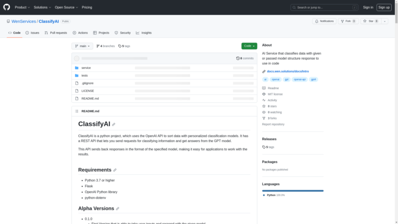This screenshot has width=398, height=224.
Task: Click the tag icon beside 5 tags in Releases
Action: 264,147
